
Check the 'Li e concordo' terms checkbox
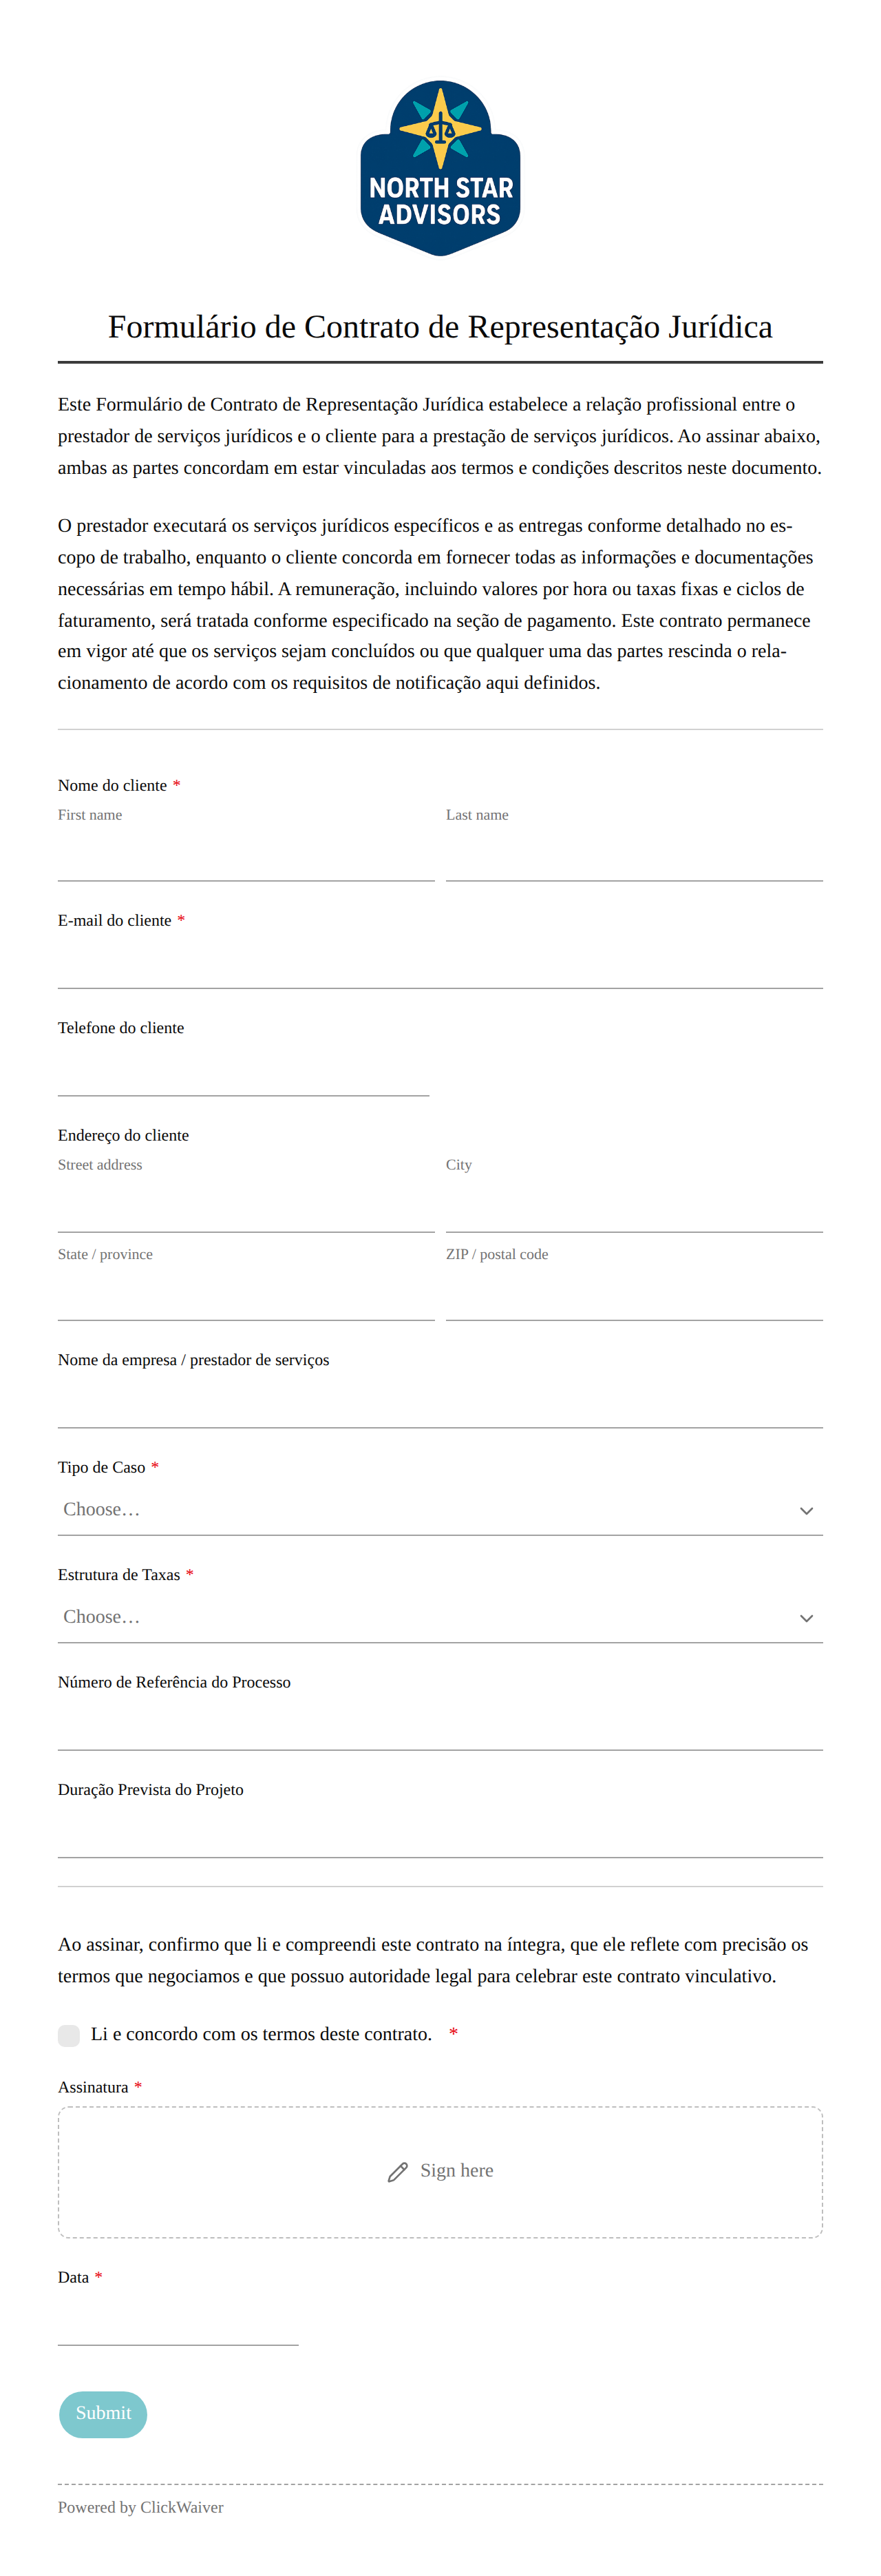coord(69,2035)
